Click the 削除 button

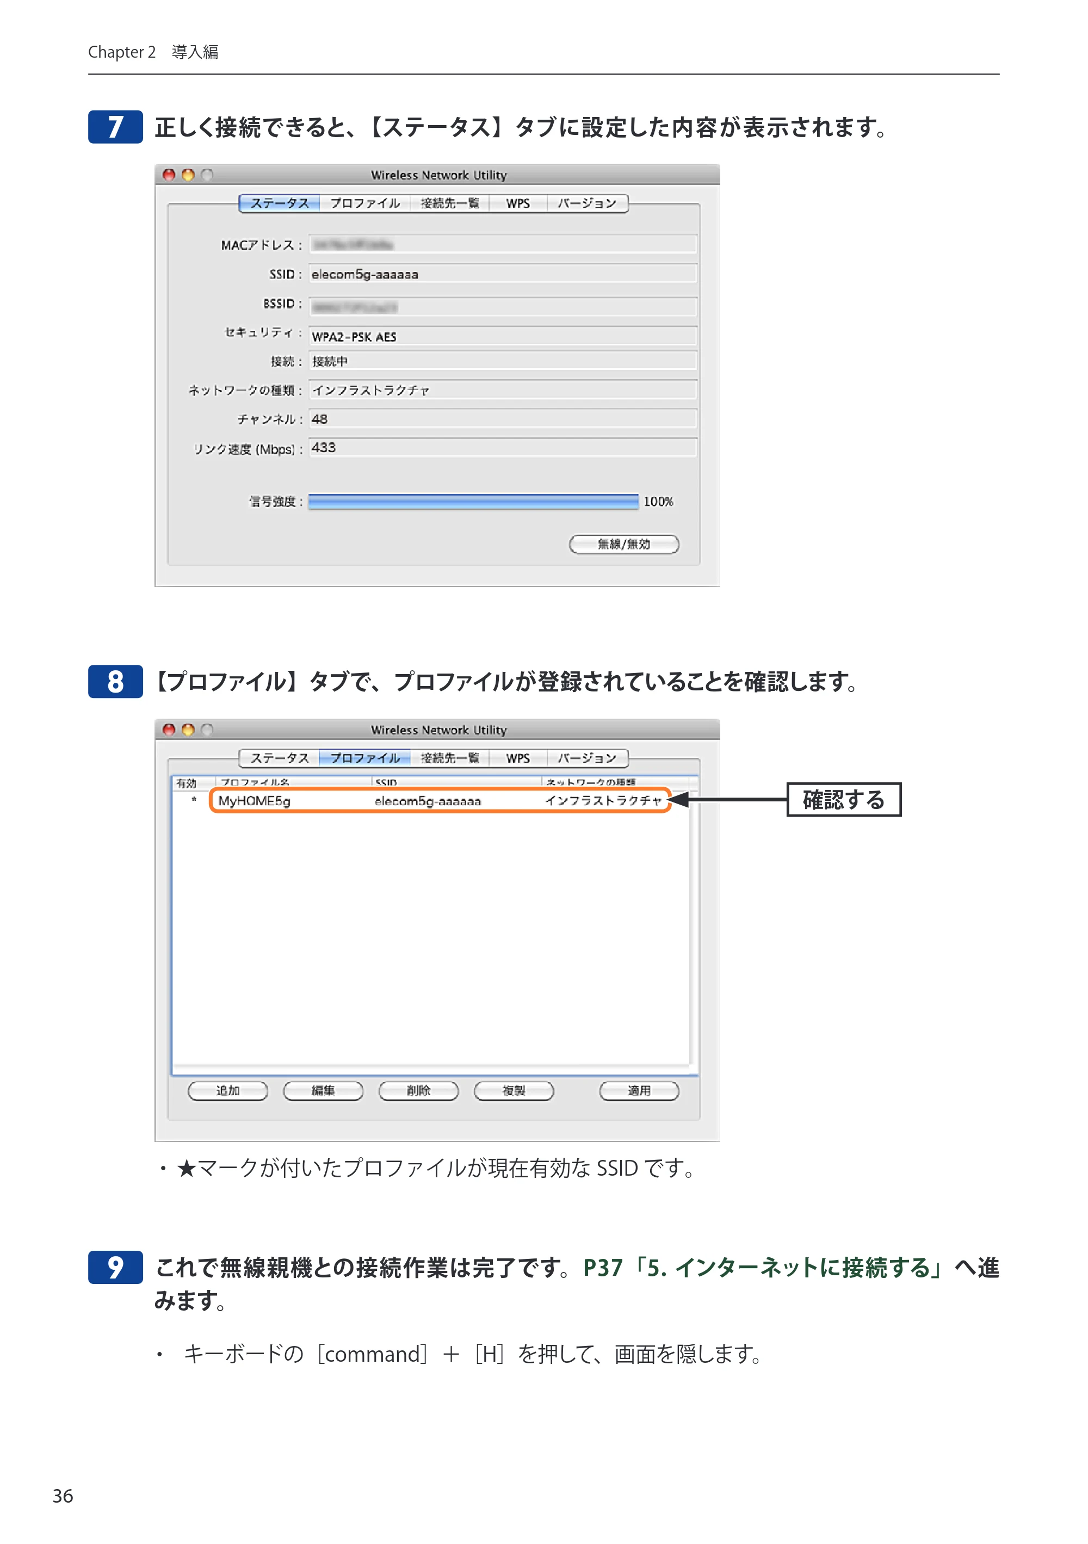tap(418, 1091)
